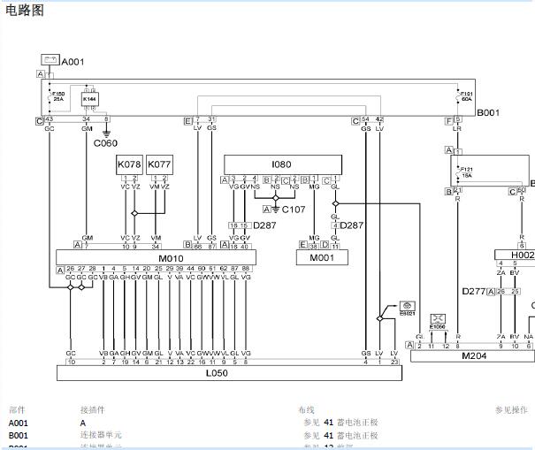The height and width of the screenshot is (450, 535).
Task: Click the GL wire junction diamond below I080
Action: (x=335, y=203)
